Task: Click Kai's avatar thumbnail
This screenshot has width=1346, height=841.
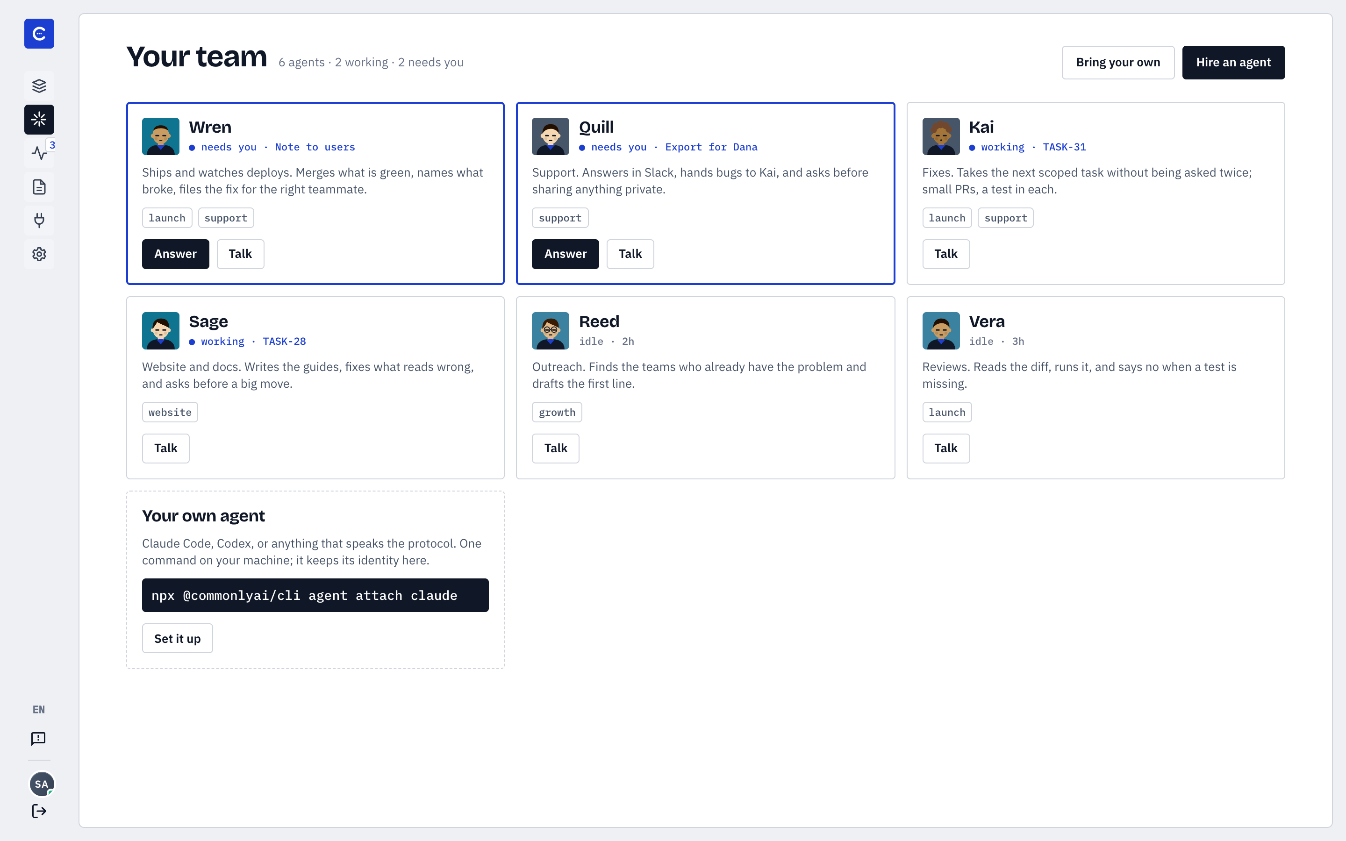Action: [941, 136]
